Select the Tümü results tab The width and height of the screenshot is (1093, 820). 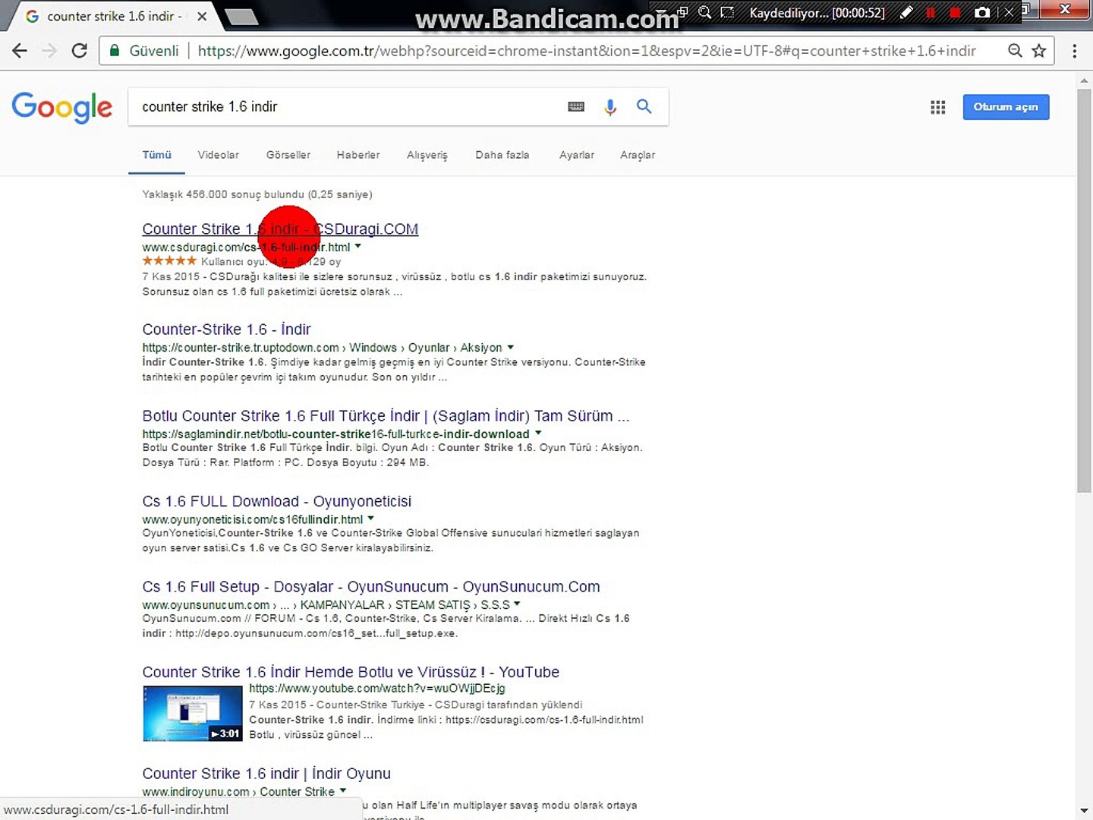coord(157,155)
